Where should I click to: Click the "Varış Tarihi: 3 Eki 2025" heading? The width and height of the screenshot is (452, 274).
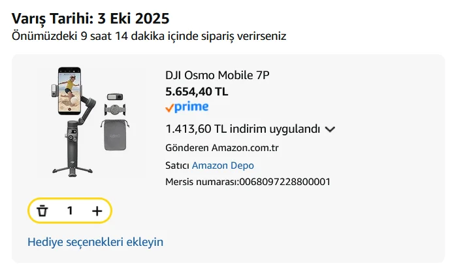(x=94, y=18)
